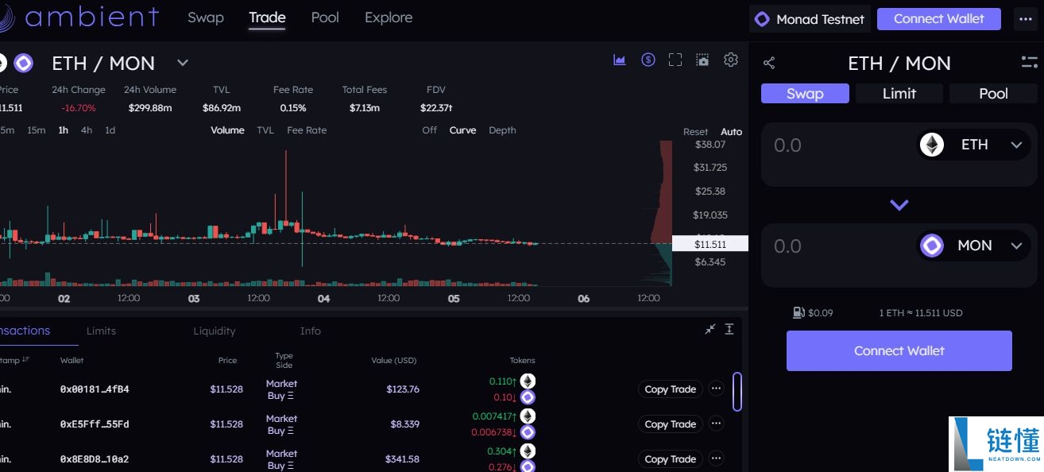This screenshot has height=472, width=1044.
Task: Copy Trade for wallet 0x00181…4fB4
Action: click(670, 389)
